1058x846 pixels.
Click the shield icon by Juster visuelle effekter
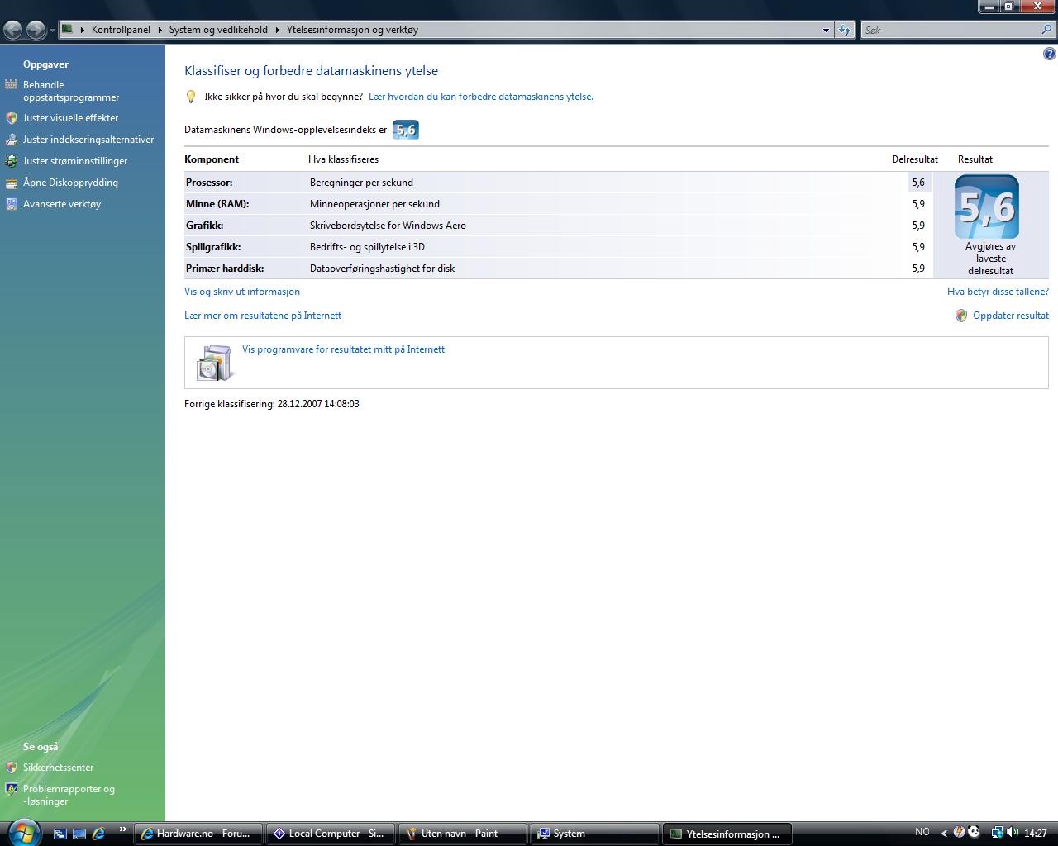click(x=11, y=118)
